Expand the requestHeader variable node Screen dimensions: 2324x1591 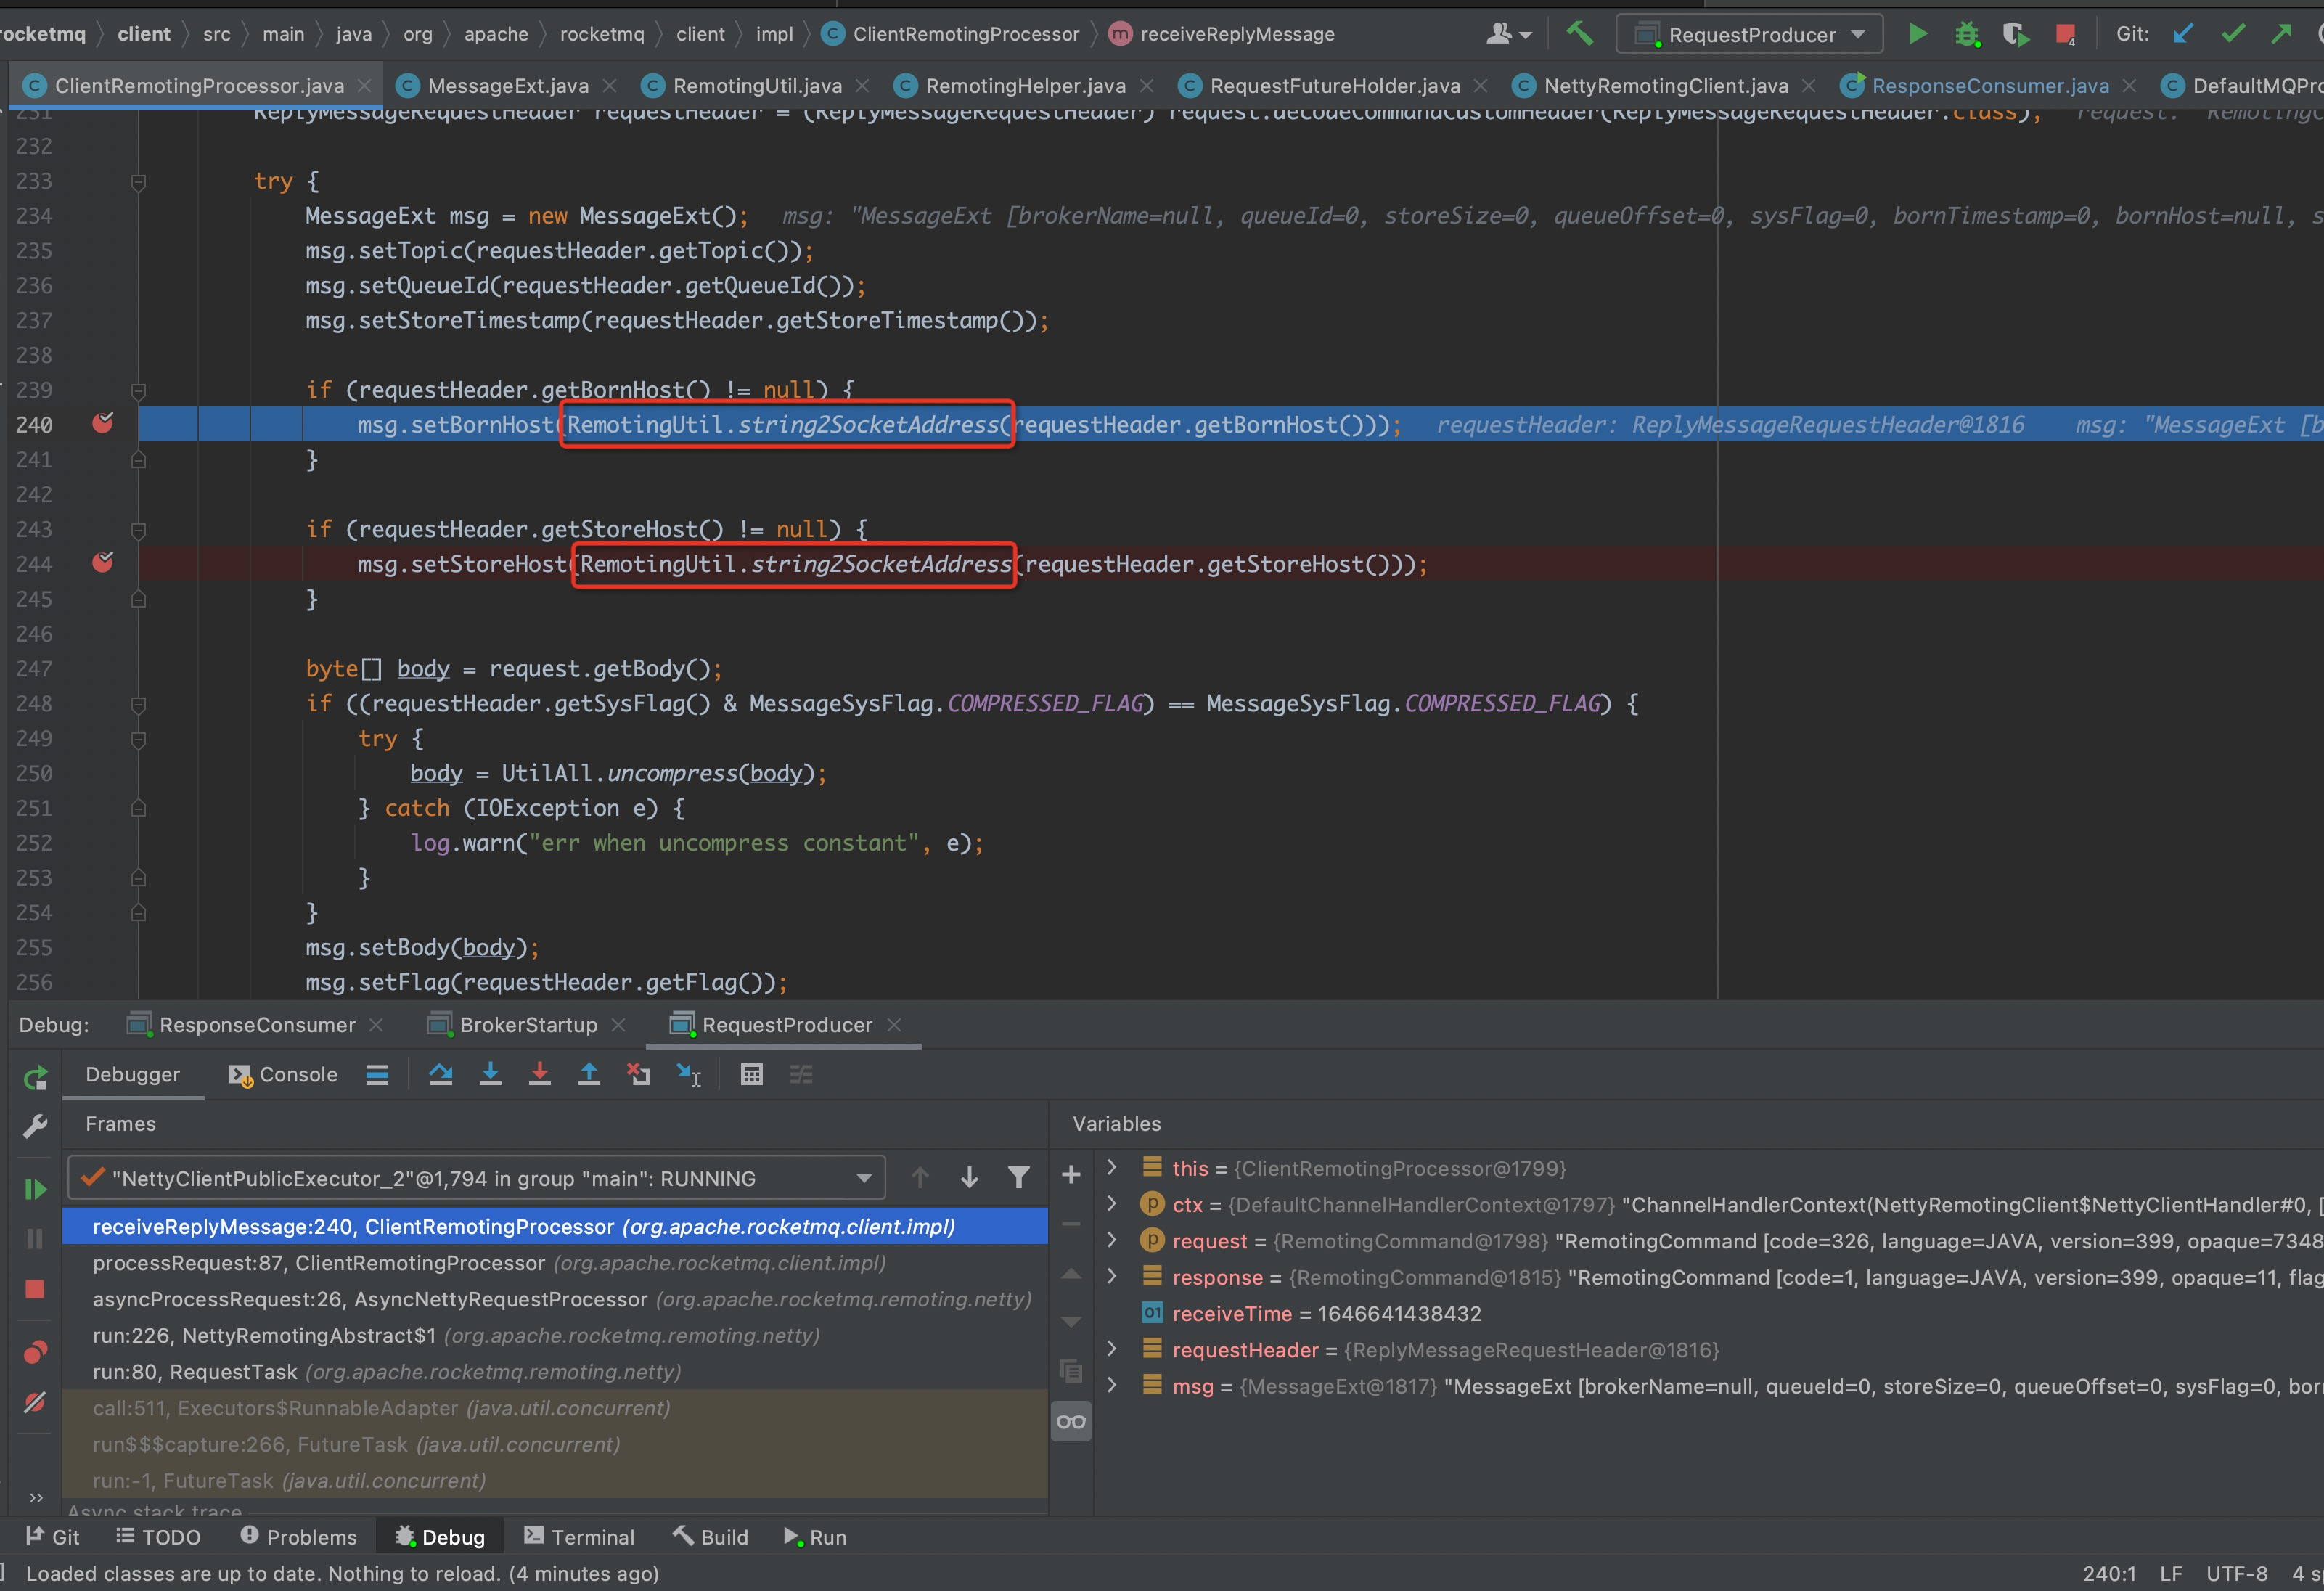1111,1350
